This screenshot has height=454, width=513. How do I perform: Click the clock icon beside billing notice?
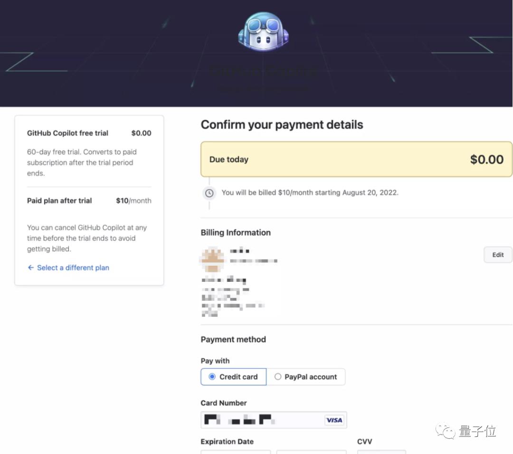point(209,193)
